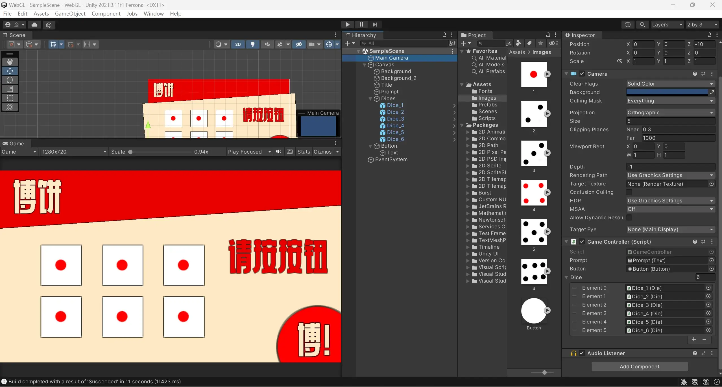Select the dice image 5 thumbnail
Image resolution: width=722 pixels, height=387 pixels.
(534, 232)
